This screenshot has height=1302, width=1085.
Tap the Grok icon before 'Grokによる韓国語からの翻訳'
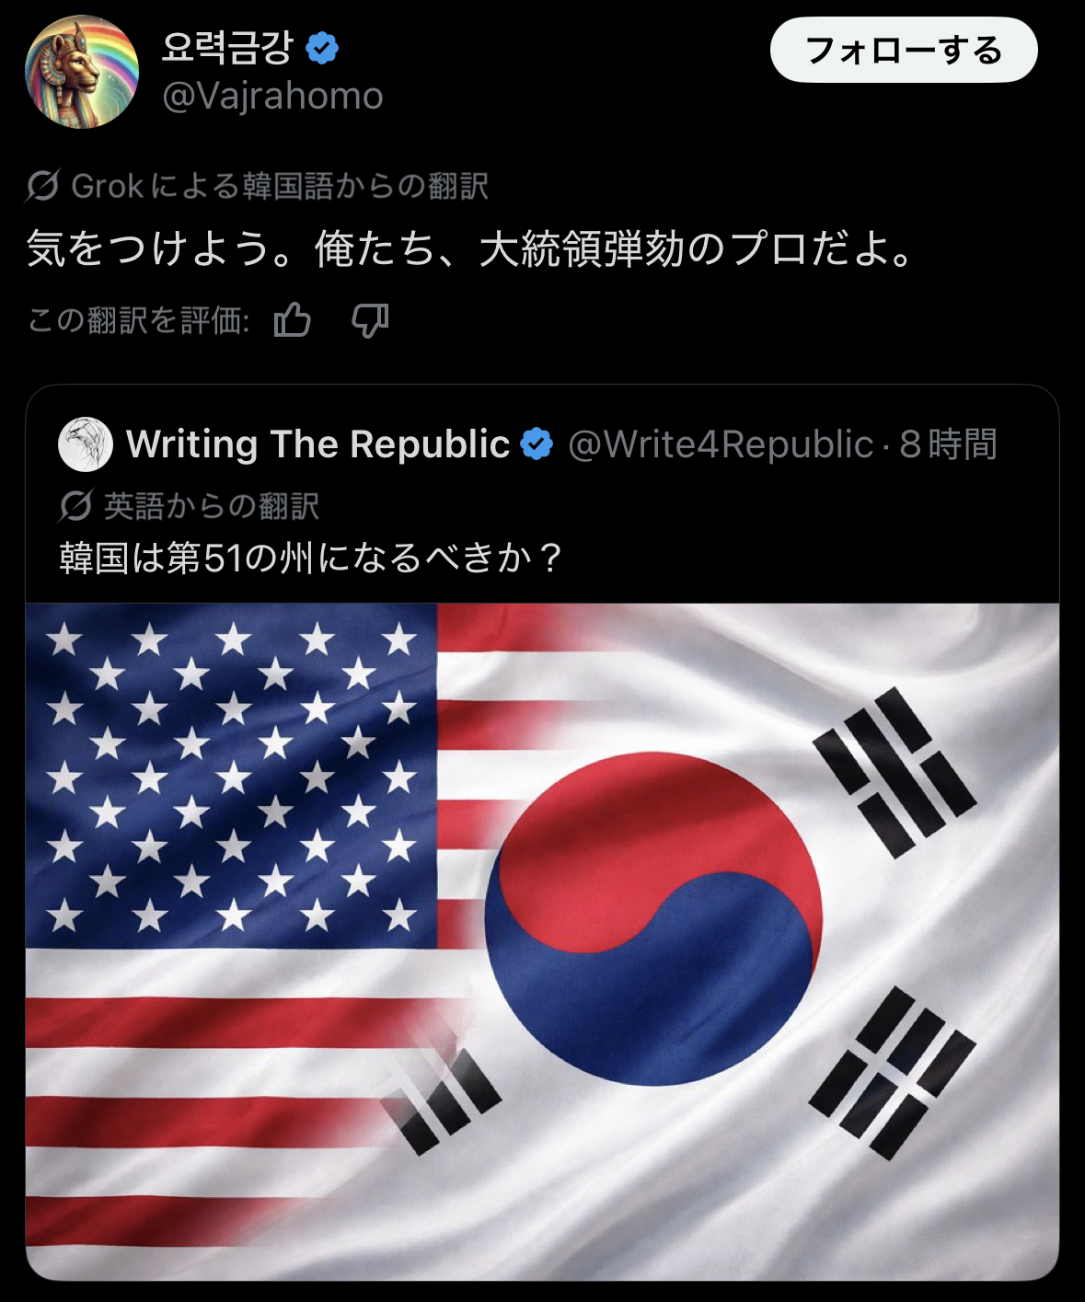(x=43, y=186)
